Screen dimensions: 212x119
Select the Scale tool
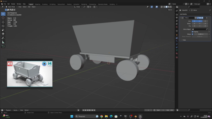click(x=3, y=30)
